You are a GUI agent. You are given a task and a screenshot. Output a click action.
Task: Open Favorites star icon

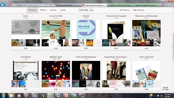(x=169, y=5)
